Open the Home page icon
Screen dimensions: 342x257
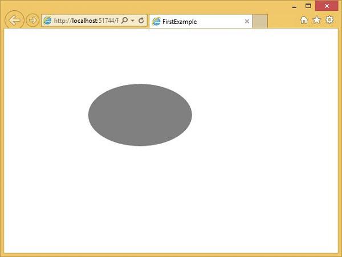click(304, 20)
